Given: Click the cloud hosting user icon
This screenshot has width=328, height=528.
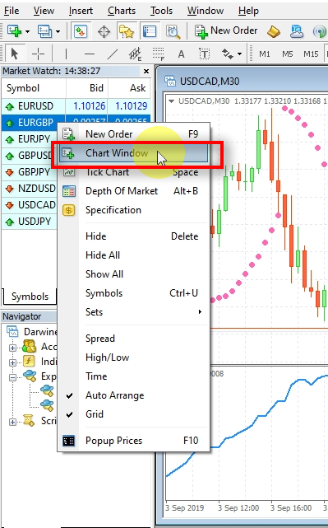Looking at the screenshot, I should [x=297, y=31].
